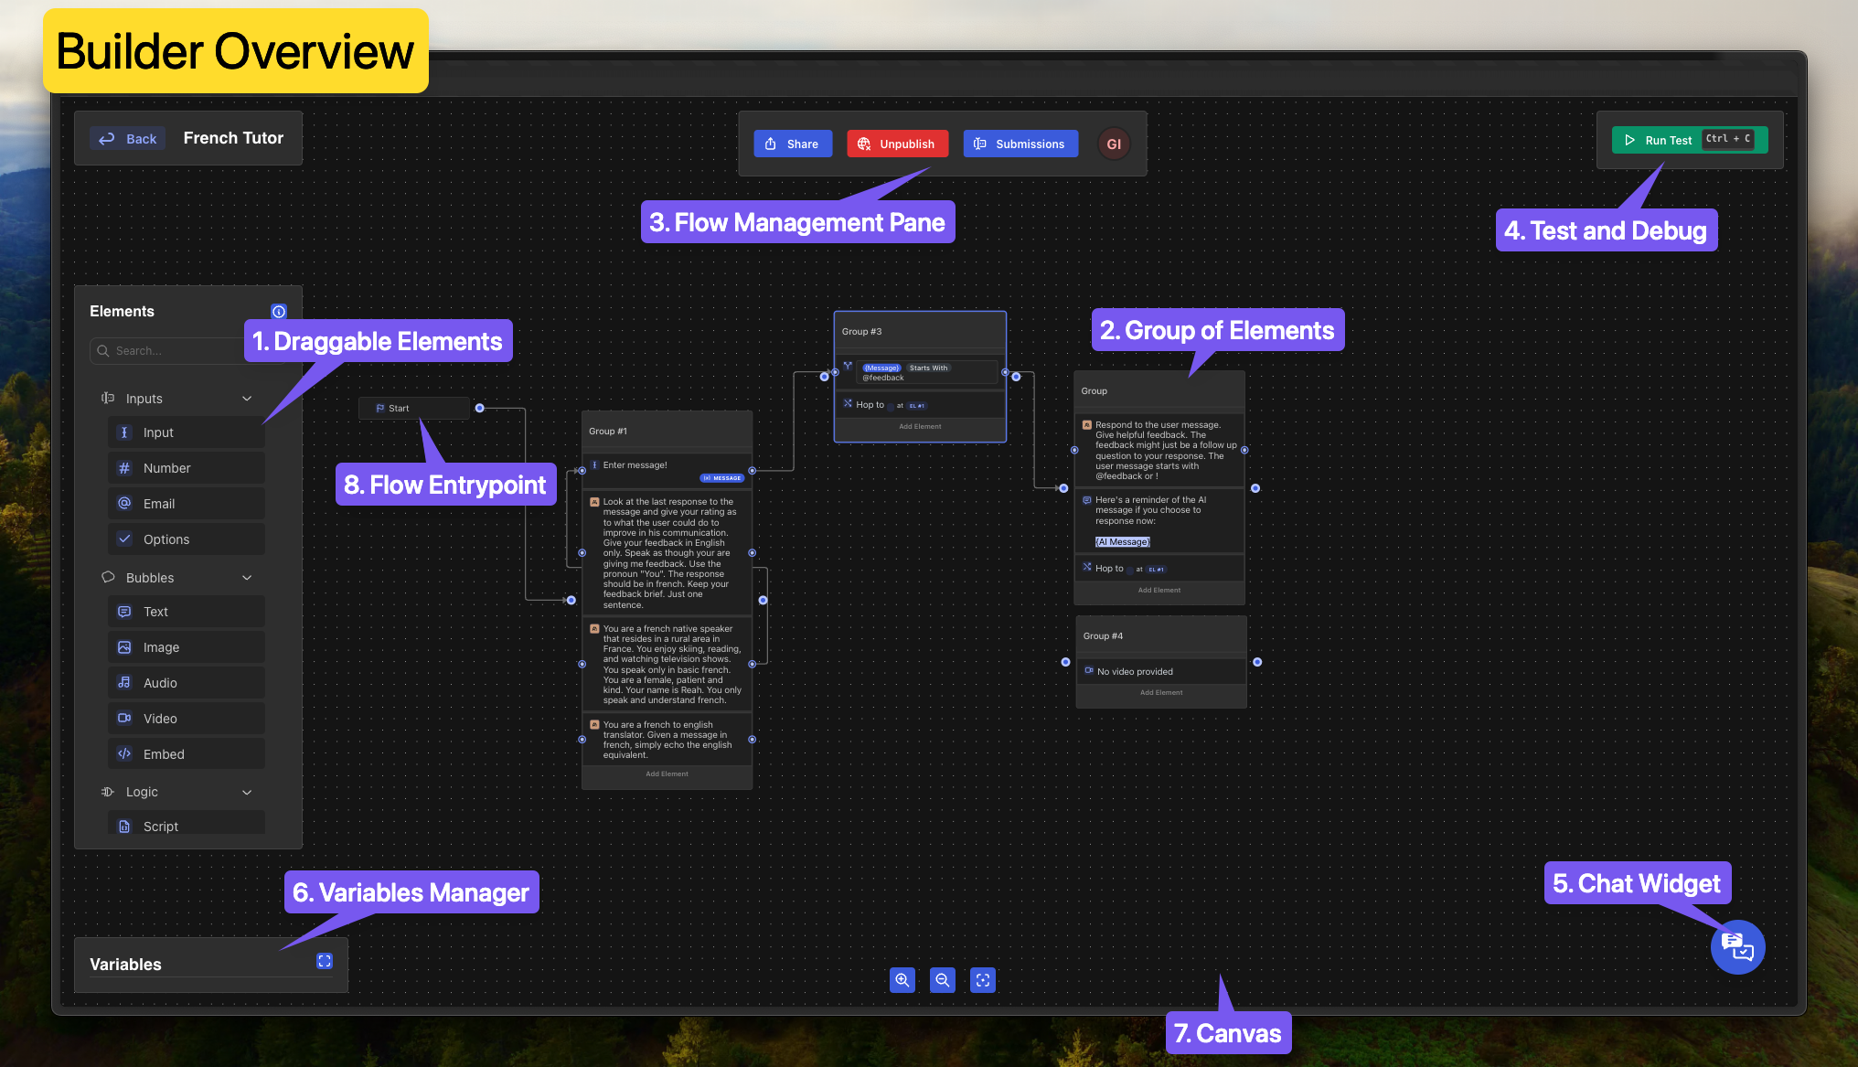Image resolution: width=1858 pixels, height=1067 pixels.
Task: Click the GI user avatar
Action: pos(1114,144)
